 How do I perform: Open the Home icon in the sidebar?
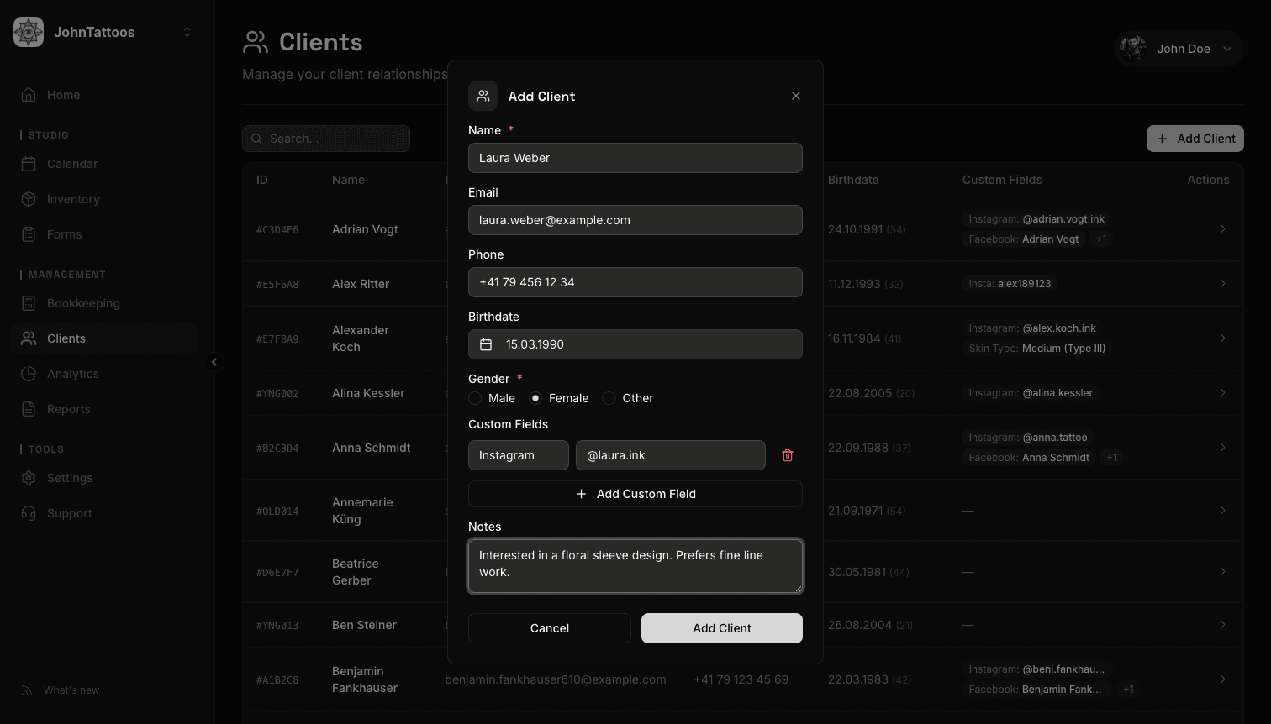coord(29,94)
